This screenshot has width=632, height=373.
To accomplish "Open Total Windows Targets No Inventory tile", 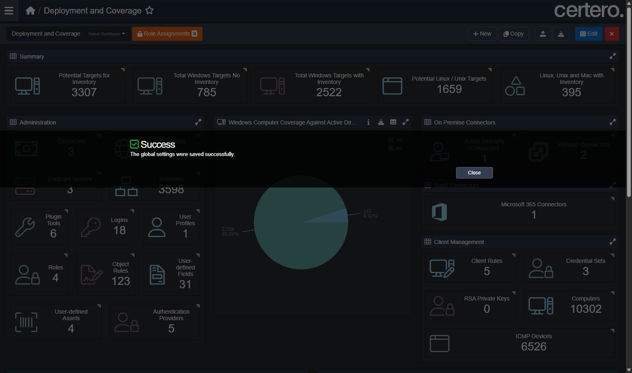I will [190, 85].
